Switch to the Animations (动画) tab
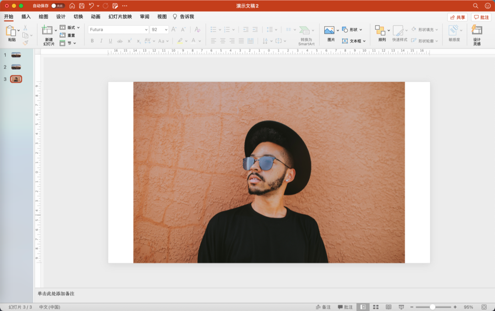This screenshot has height=311, width=495. 95,17
